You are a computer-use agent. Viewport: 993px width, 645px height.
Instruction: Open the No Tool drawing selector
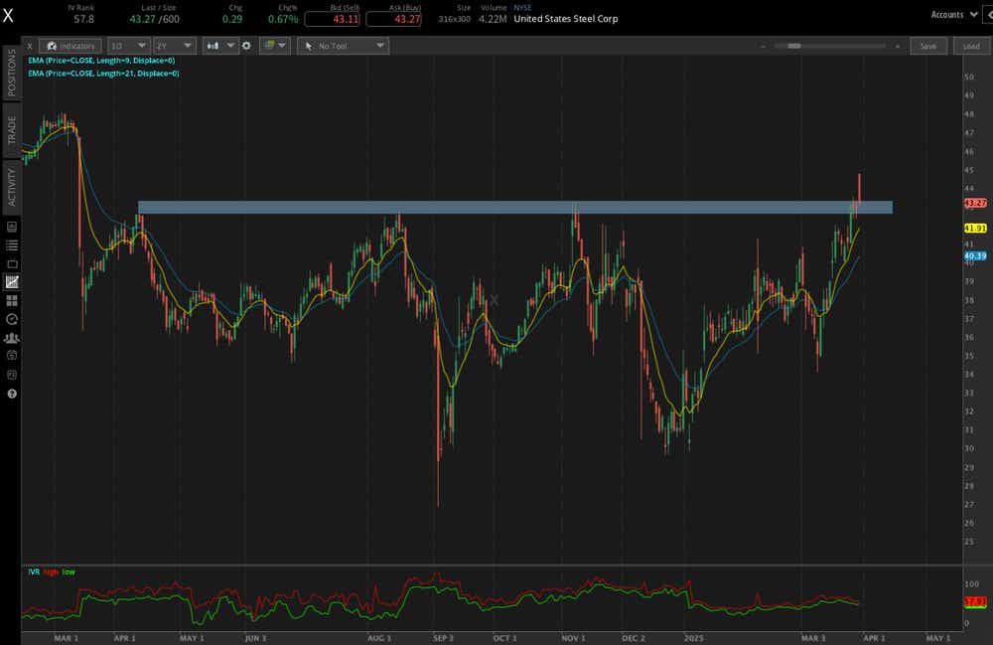point(343,46)
